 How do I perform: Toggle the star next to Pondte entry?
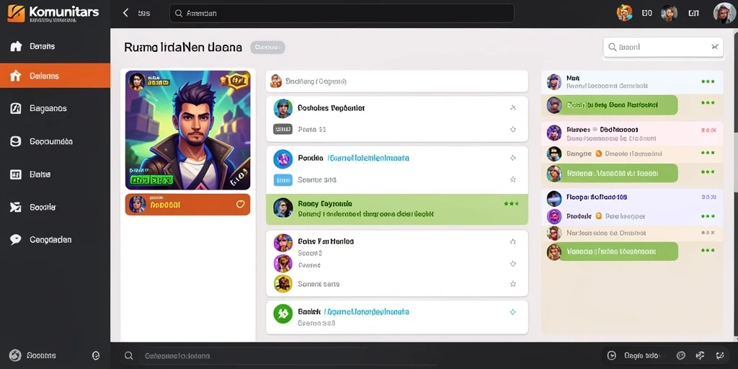(513, 158)
